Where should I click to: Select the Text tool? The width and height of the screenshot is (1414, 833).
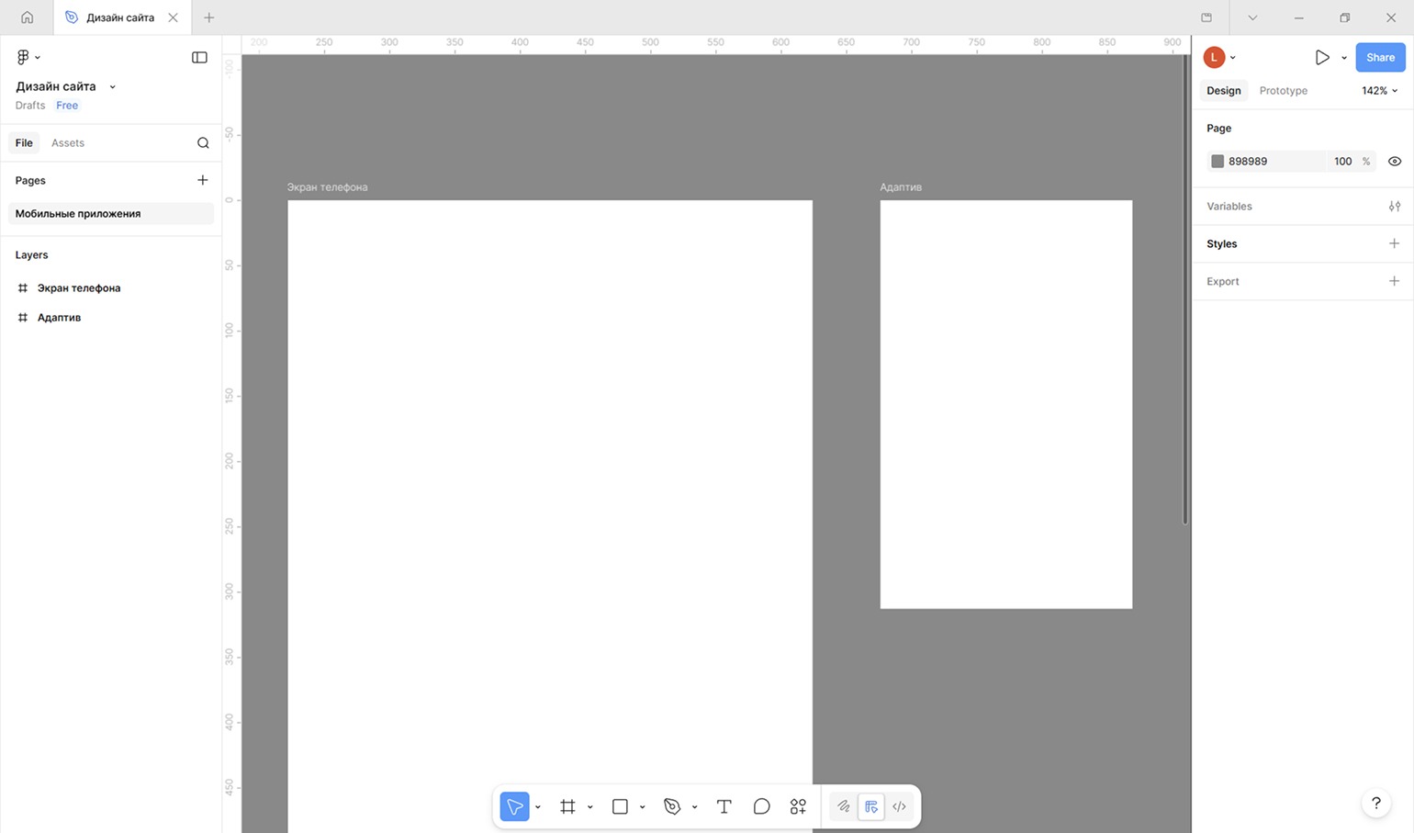pyautogui.click(x=724, y=806)
